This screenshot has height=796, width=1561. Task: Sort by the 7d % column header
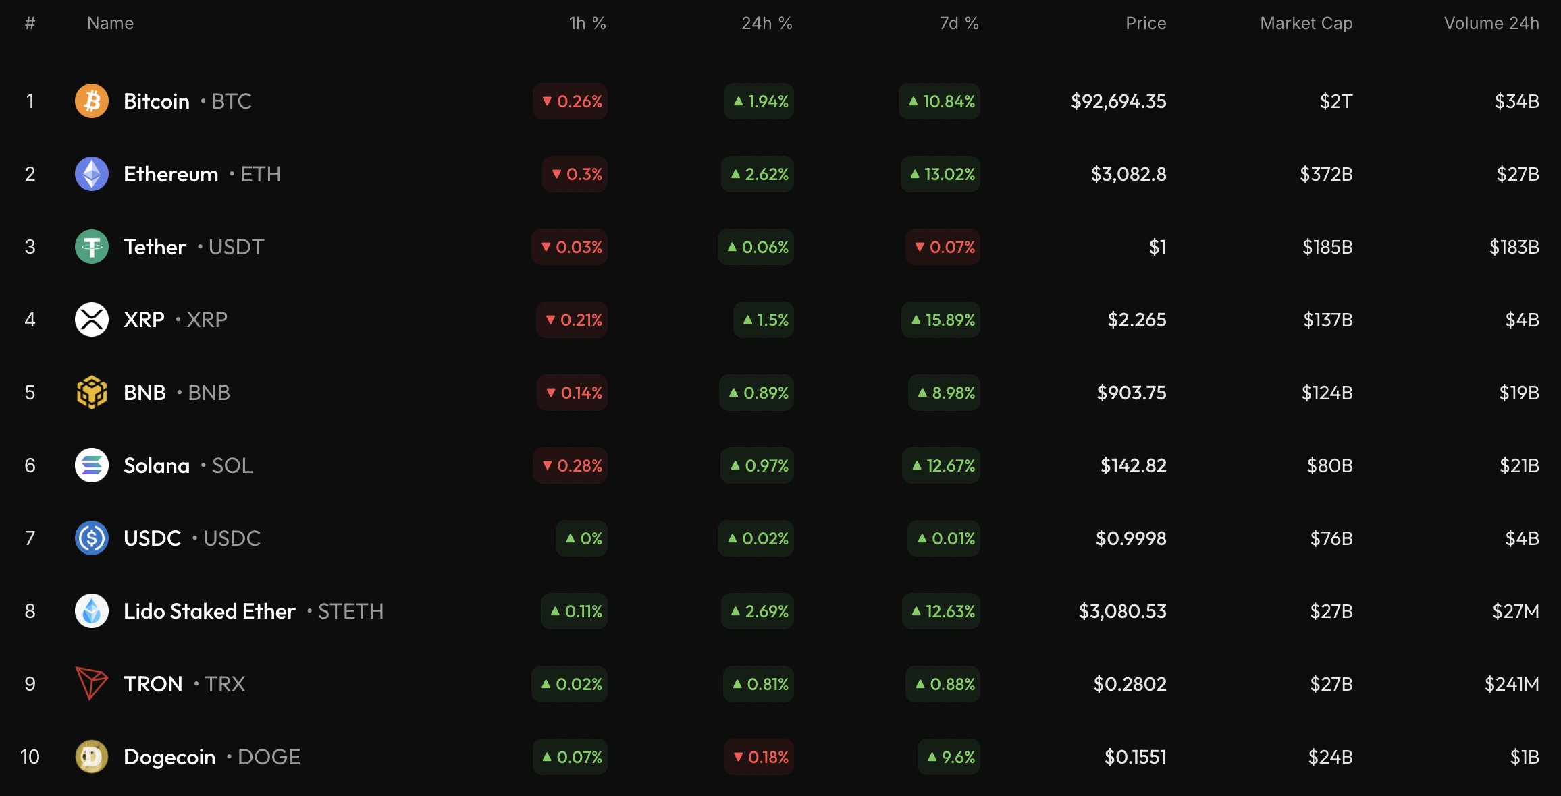coord(959,24)
